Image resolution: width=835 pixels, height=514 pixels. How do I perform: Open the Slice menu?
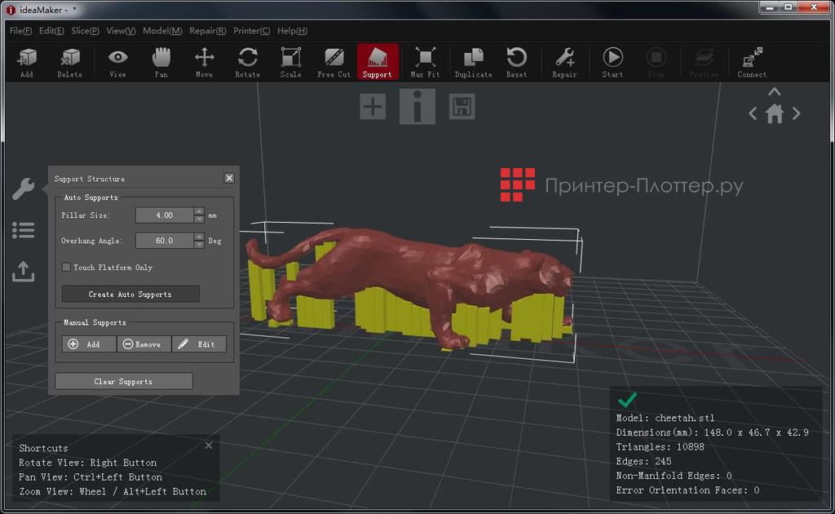coord(84,30)
